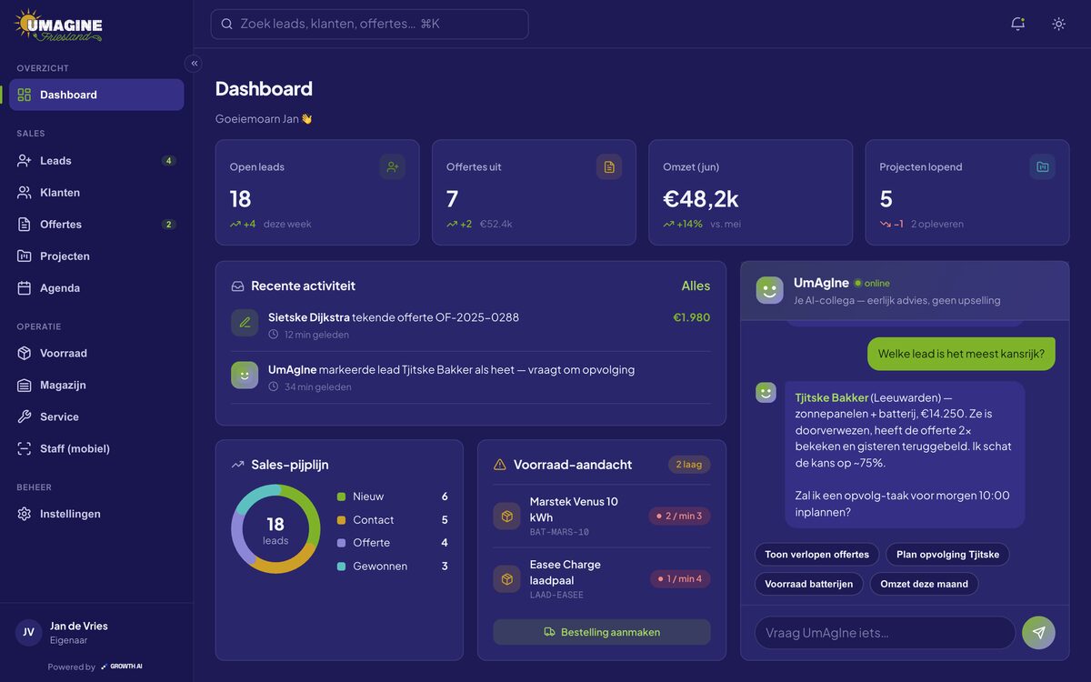Open the Tjitske Bakker link in the chat

(832, 397)
